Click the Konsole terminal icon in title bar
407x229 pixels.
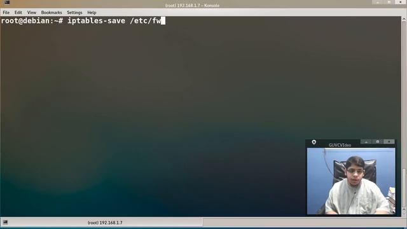coord(7,3)
